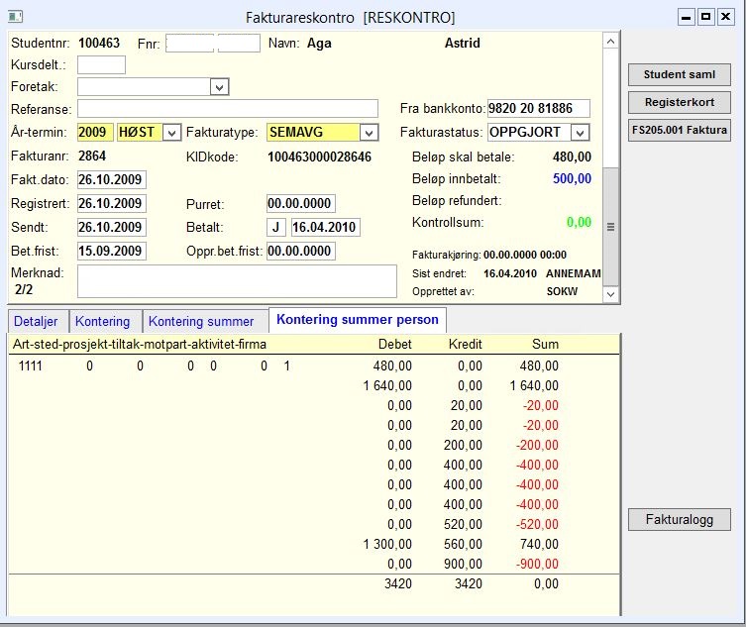
Task: Click the 560,00 kredit value
Action: click(463, 544)
